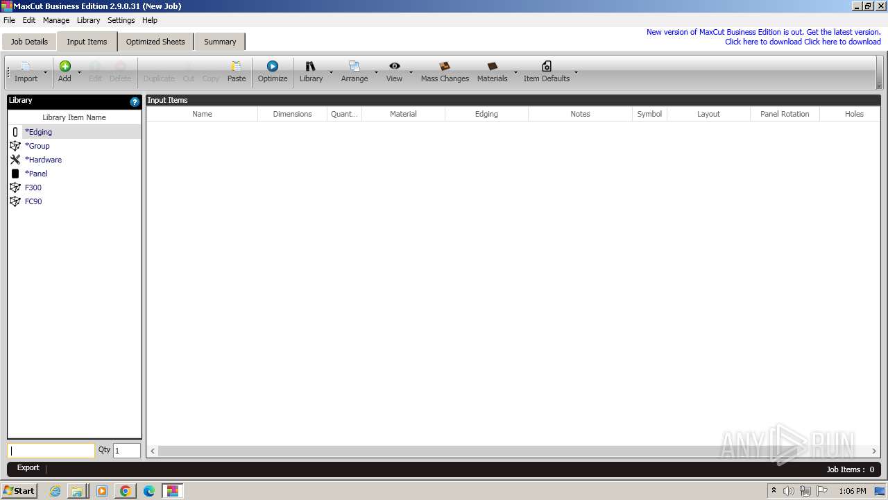The image size is (888, 500).
Task: Show hidden tray icons arrow
Action: (774, 490)
